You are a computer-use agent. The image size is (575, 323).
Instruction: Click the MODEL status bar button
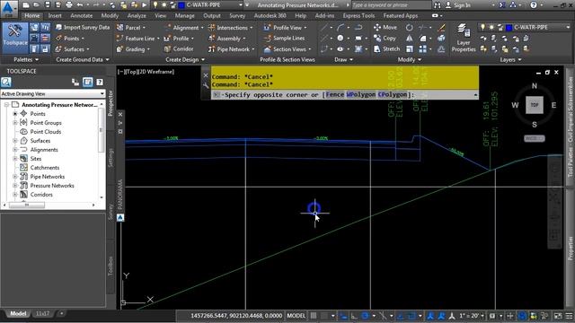pyautogui.click(x=296, y=315)
